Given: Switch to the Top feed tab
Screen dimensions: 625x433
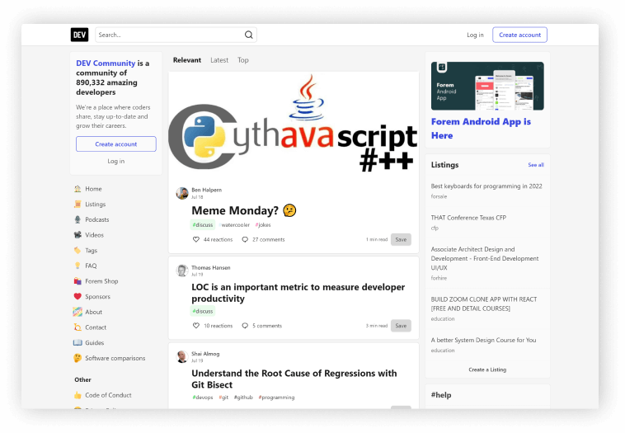Looking at the screenshot, I should (242, 60).
